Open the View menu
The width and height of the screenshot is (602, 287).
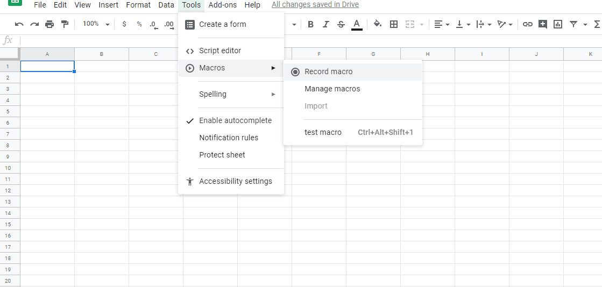click(82, 5)
